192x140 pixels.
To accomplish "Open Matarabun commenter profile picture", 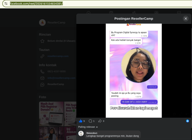I will point(81,133).
